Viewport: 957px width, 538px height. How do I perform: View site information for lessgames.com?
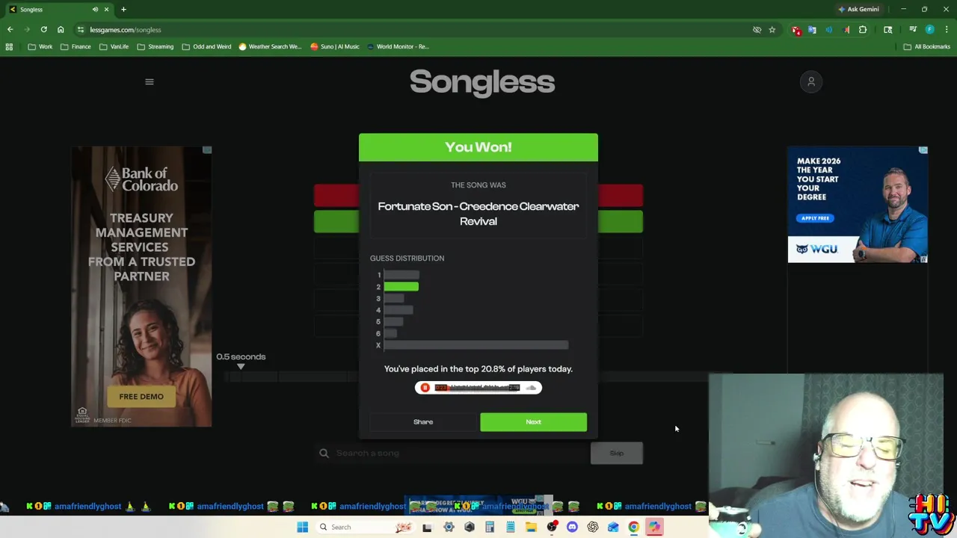pos(80,30)
